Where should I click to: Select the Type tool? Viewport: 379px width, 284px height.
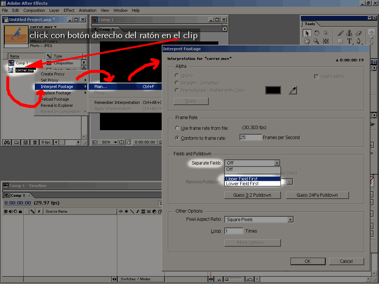(x=349, y=41)
